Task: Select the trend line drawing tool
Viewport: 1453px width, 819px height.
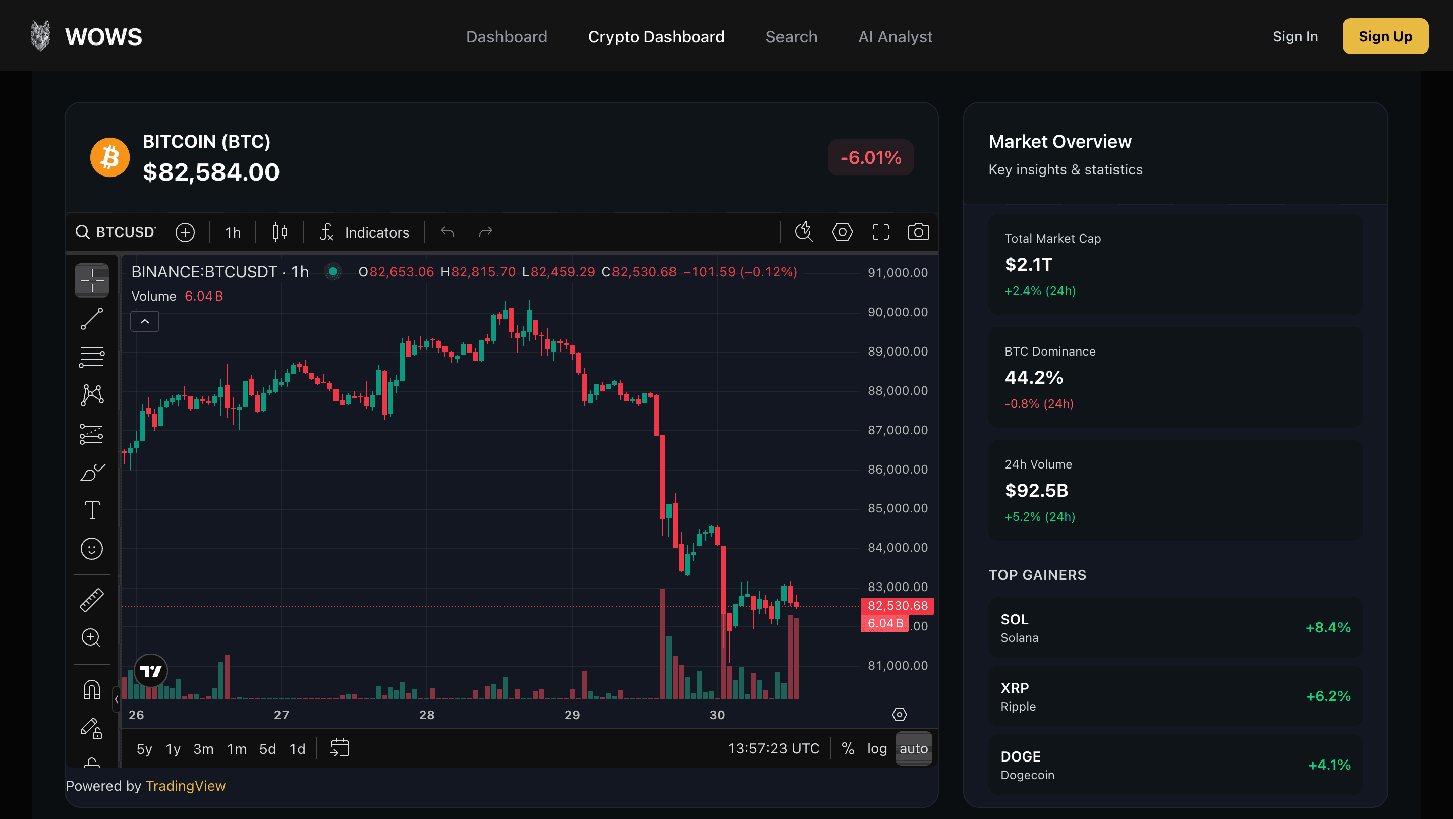Action: click(91, 320)
